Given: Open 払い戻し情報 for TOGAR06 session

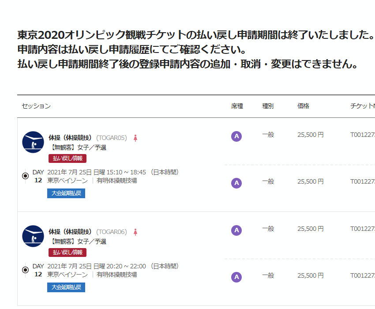Looking at the screenshot, I should (67, 252).
